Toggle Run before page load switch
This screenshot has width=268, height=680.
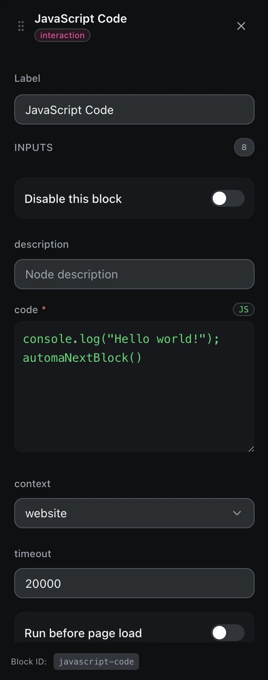(228, 633)
